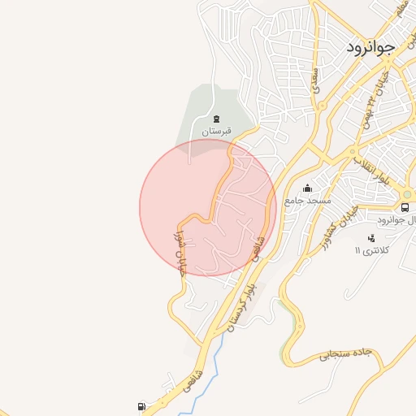Select the bus terminal icon
This screenshot has height=416, width=416.
405,208
